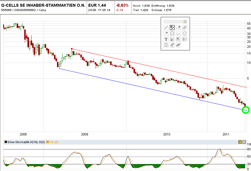Click the green circle marker on chart

pos(245,110)
